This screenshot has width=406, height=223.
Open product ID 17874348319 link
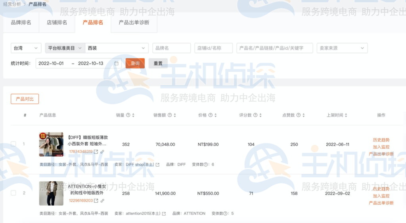[81, 152]
